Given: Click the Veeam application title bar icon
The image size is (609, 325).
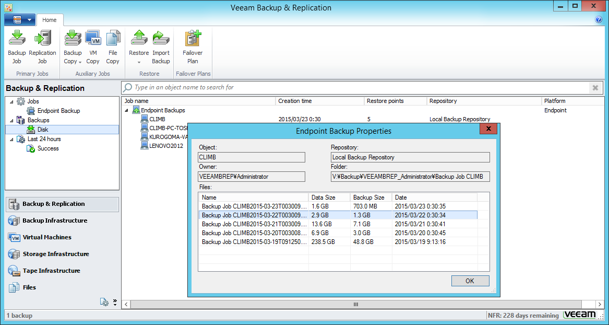Looking at the screenshot, I should click(8, 7).
